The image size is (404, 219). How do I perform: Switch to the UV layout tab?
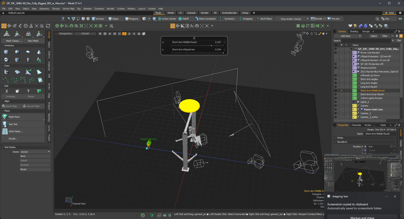click(180, 13)
